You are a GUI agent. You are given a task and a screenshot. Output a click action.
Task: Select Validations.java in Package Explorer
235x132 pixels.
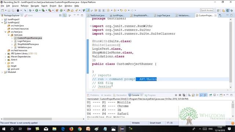(x=24, y=47)
